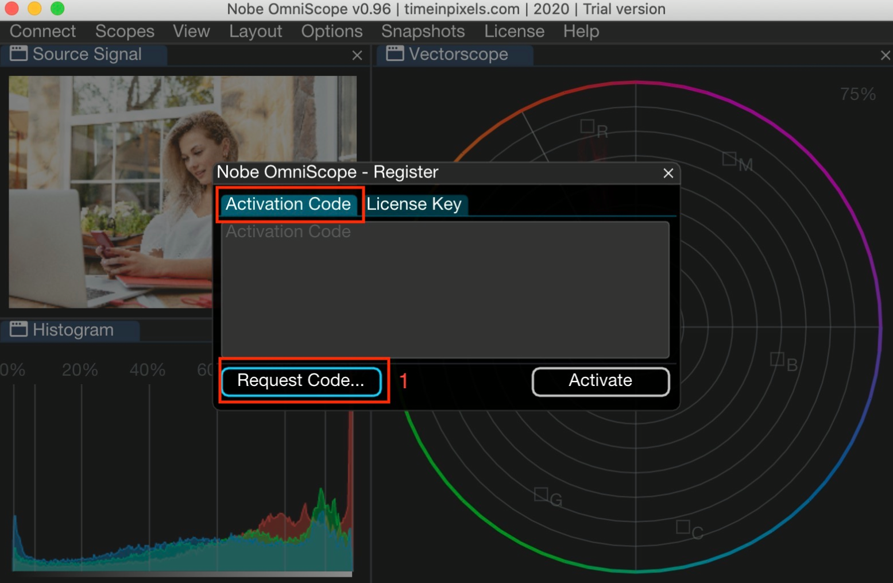The image size is (893, 583).
Task: Open the View menu
Action: tap(191, 31)
